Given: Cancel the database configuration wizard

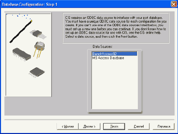Looking at the screenshot, I should pyautogui.click(x=139, y=127).
